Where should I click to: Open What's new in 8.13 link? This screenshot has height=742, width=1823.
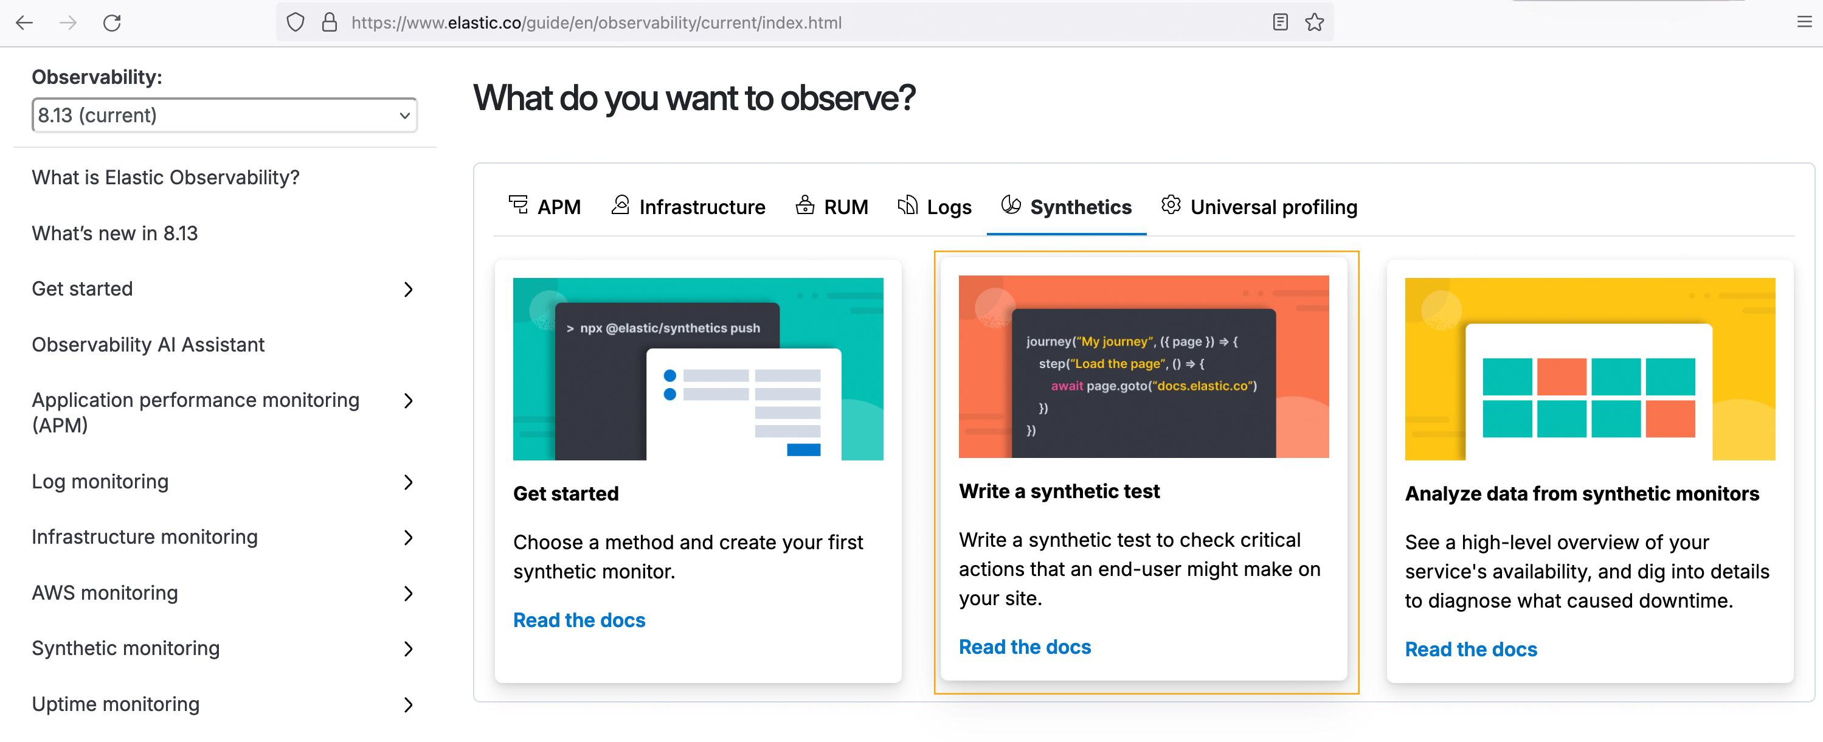[115, 233]
